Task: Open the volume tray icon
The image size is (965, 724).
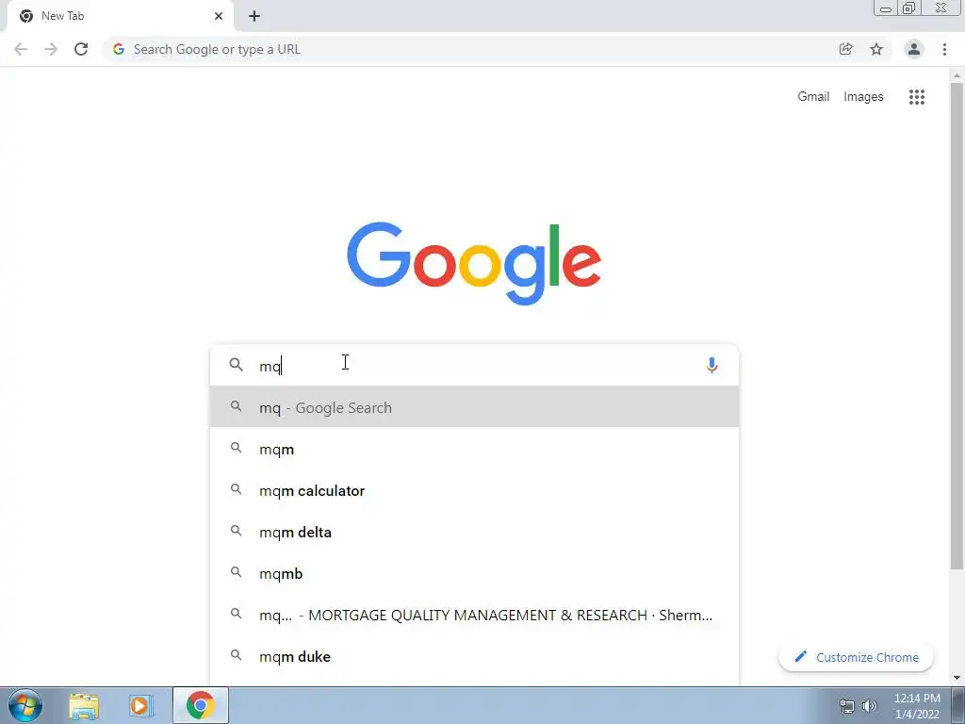Action: point(870,706)
